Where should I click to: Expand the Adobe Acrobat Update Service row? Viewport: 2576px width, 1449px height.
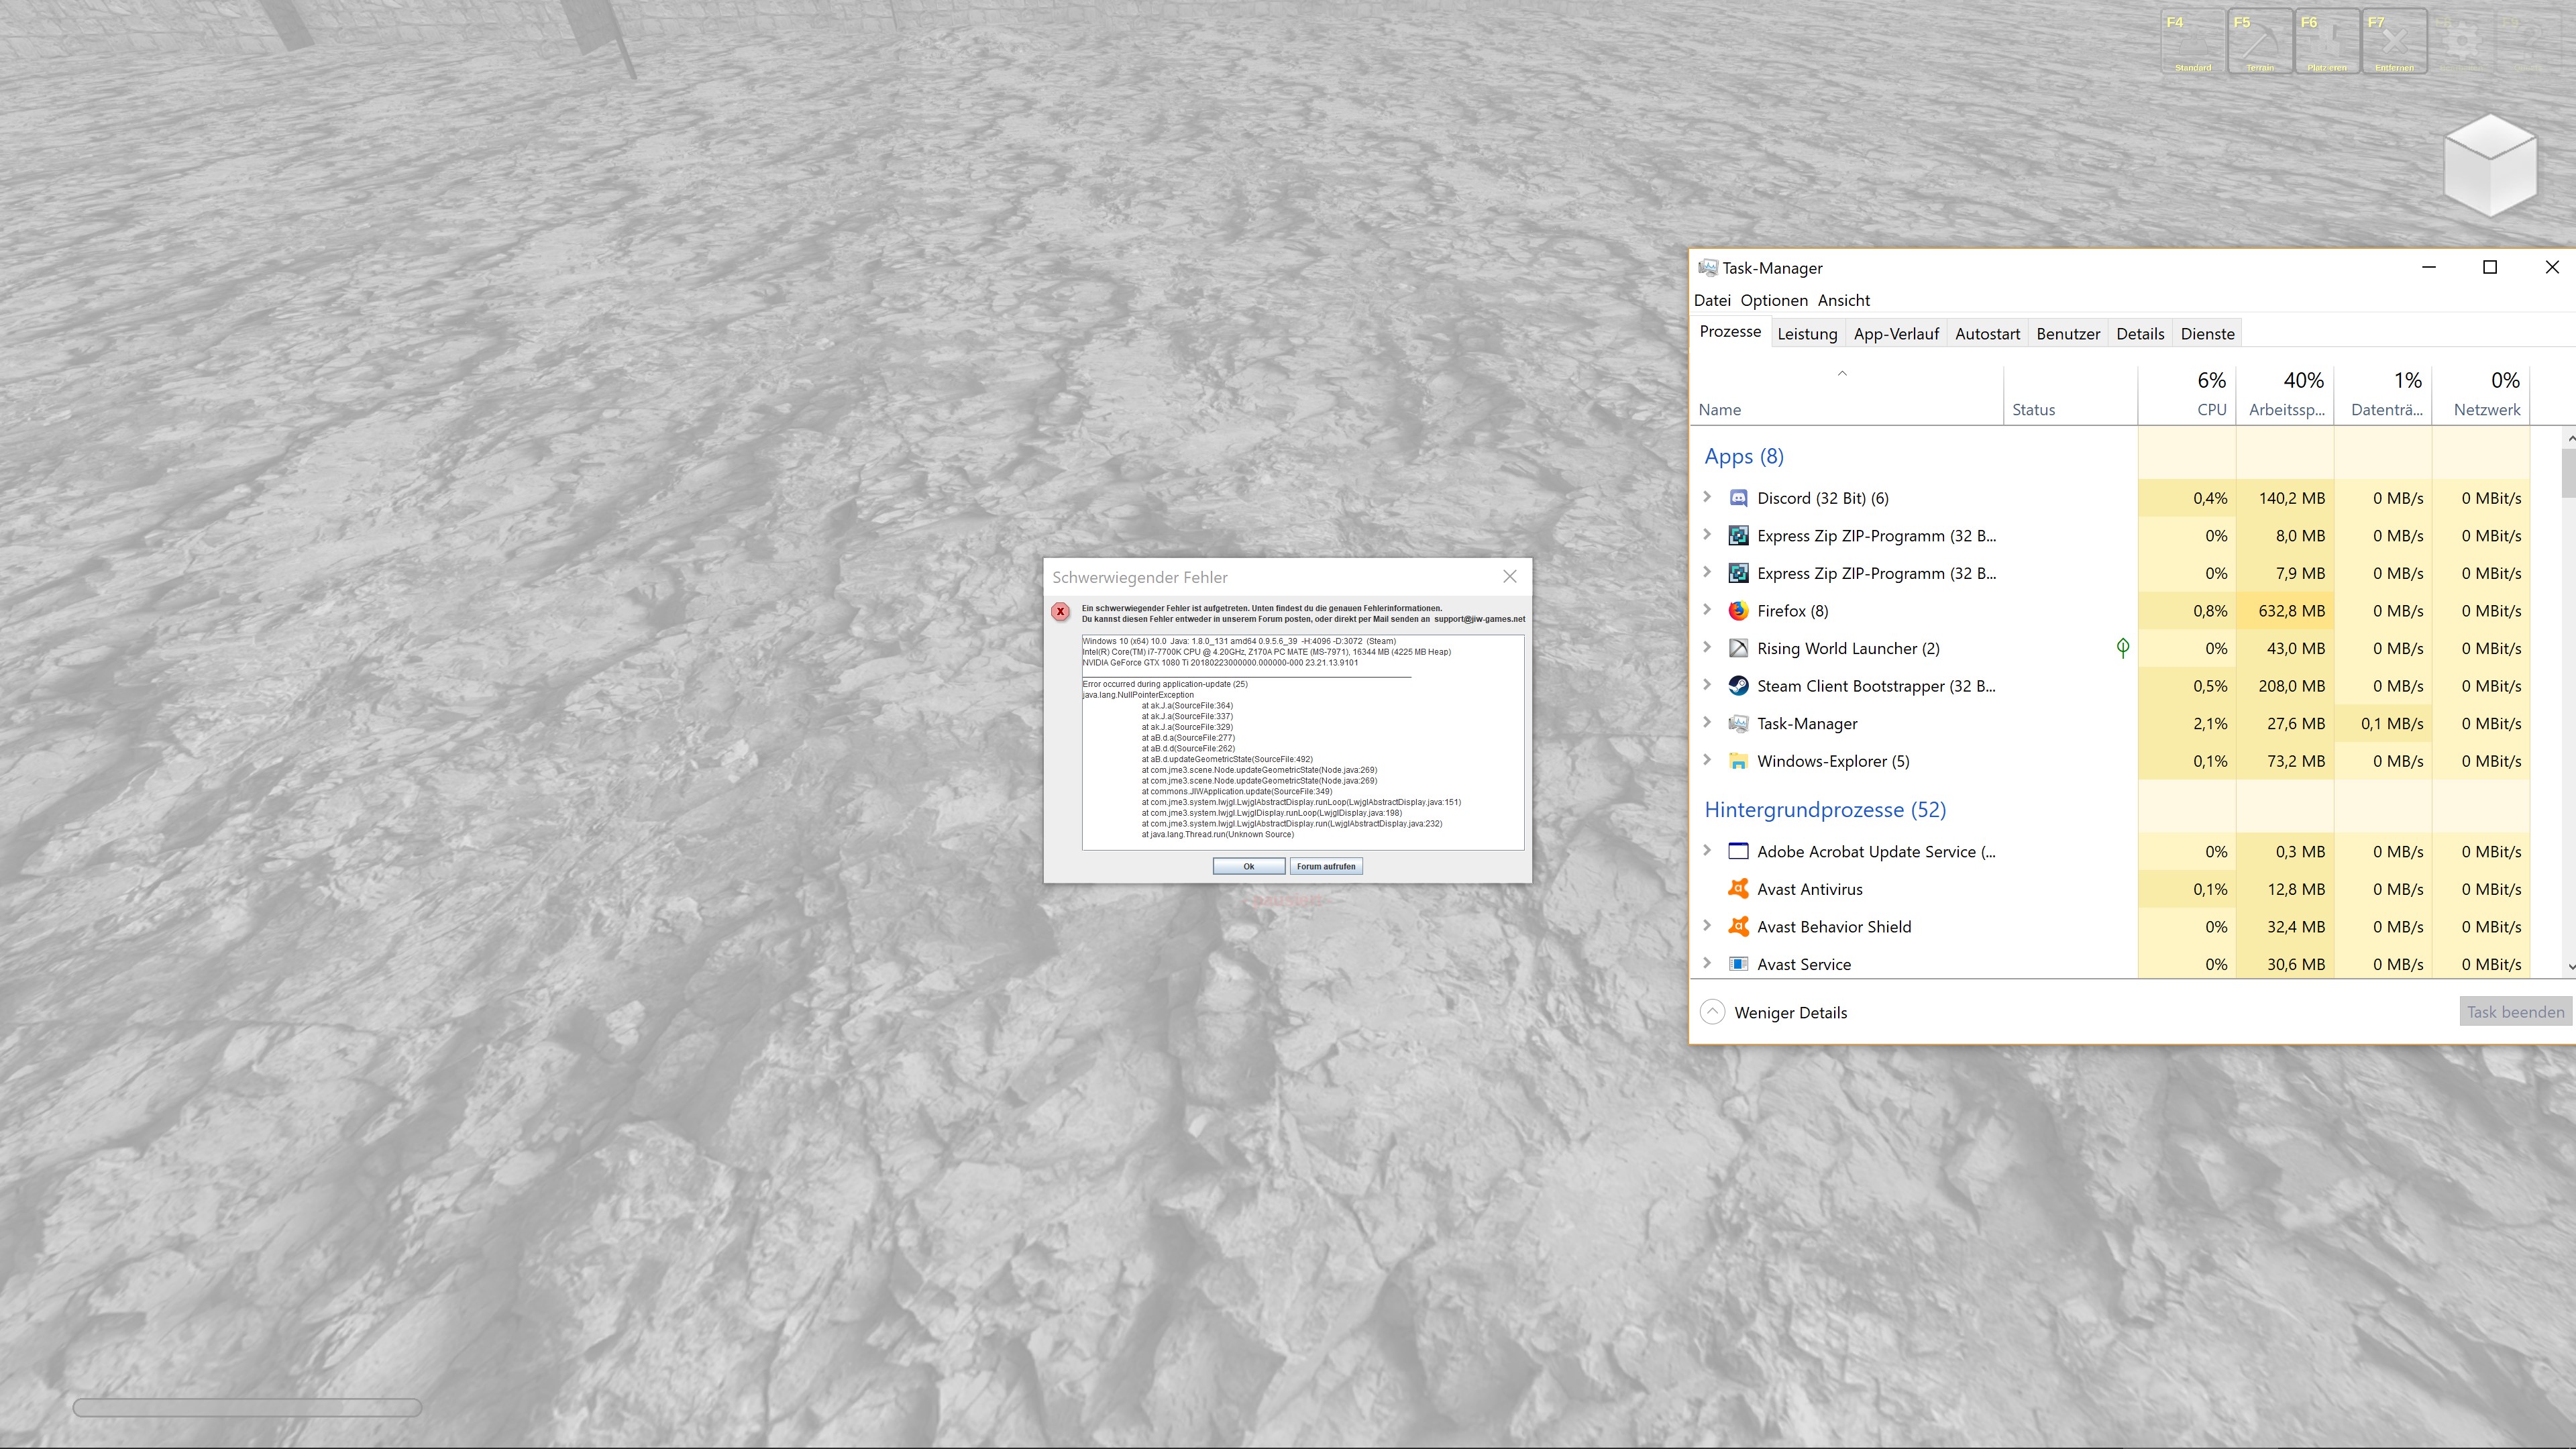(1707, 851)
